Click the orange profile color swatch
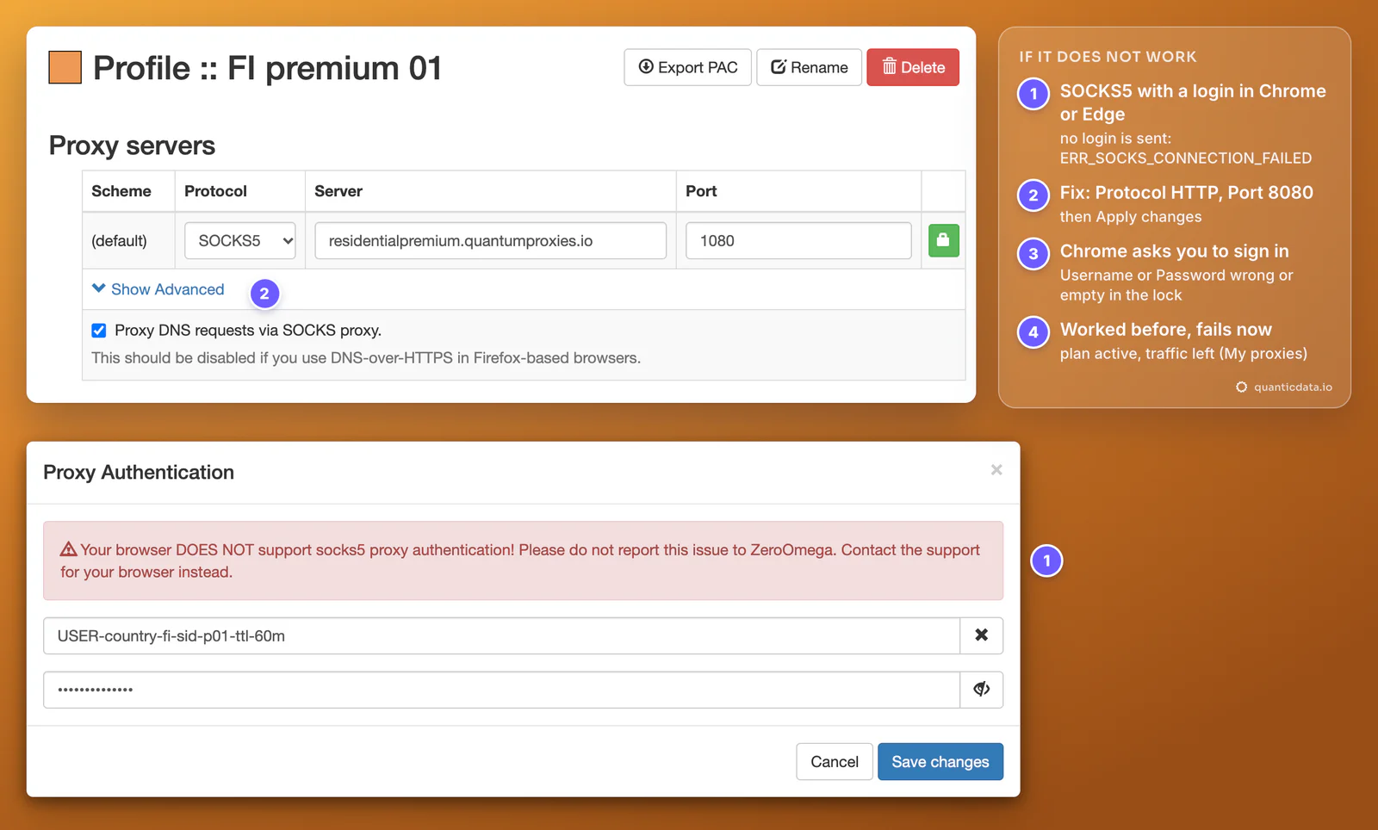The width and height of the screenshot is (1378, 830). tap(65, 67)
